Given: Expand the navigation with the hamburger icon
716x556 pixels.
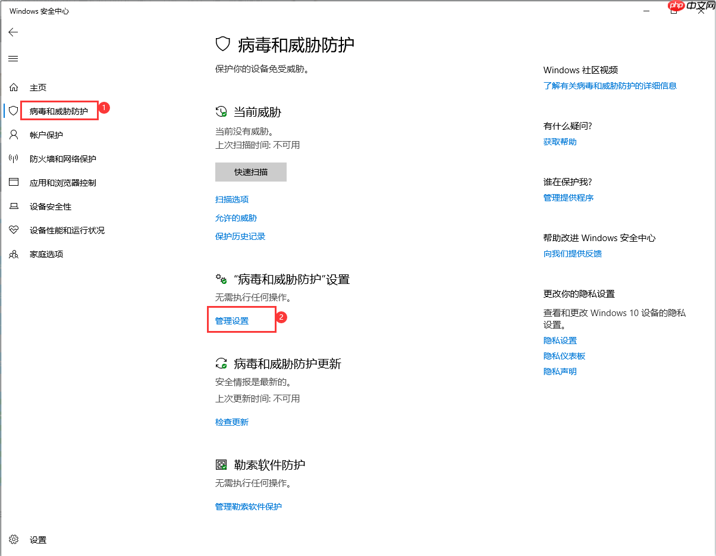Looking at the screenshot, I should pos(12,58).
